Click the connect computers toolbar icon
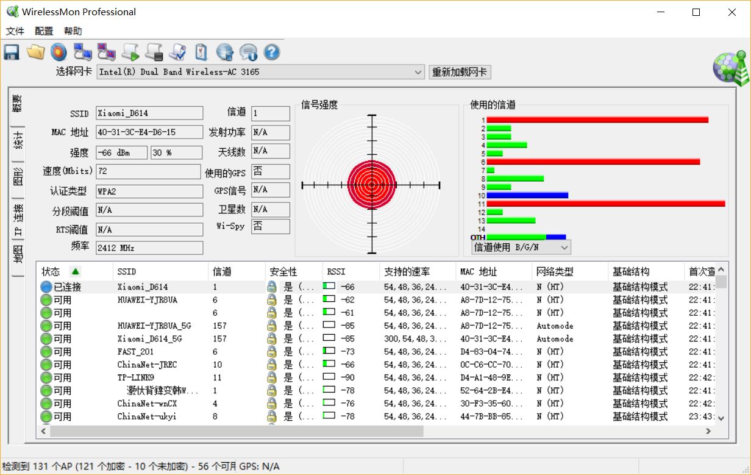 click(x=82, y=52)
